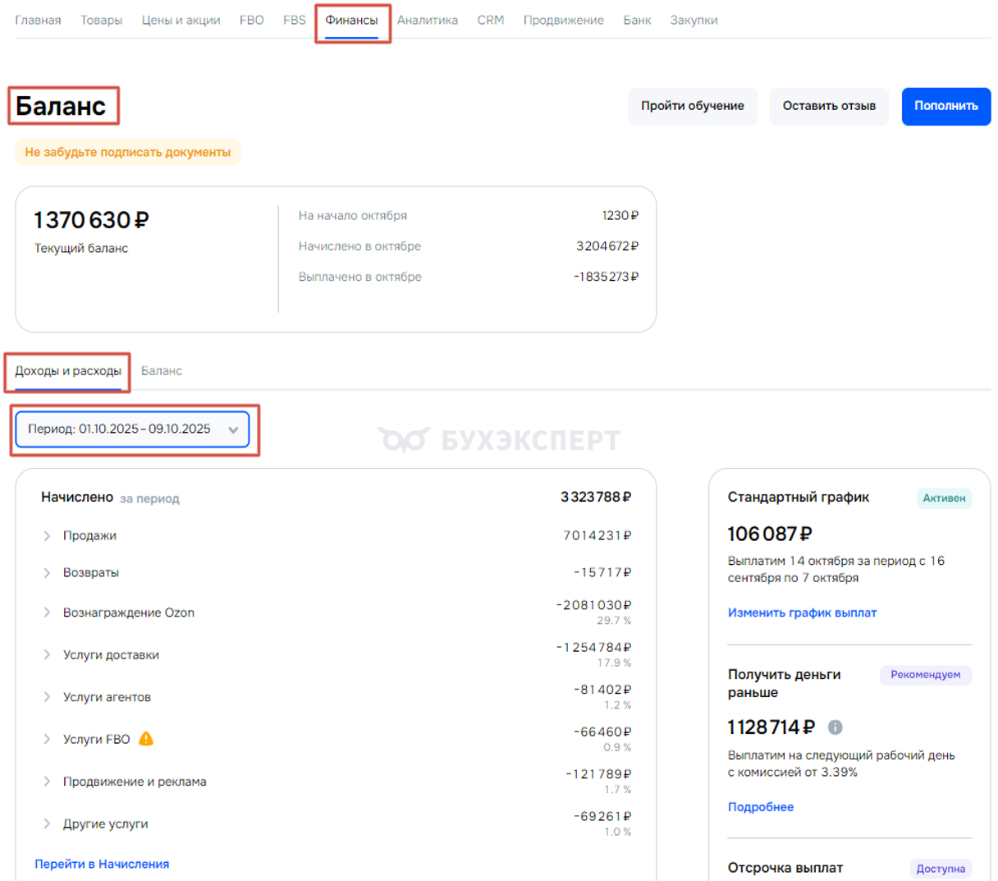This screenshot has width=998, height=881.
Task: Click the Продвижение и реклама amount -121 789 ₽
Action: 598,774
